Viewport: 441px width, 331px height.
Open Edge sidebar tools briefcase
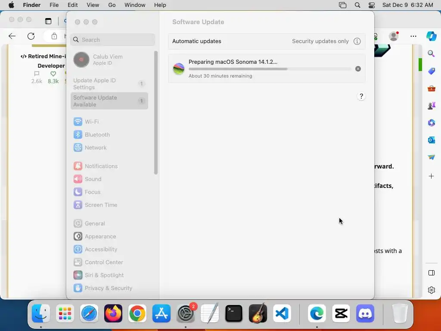point(431,88)
